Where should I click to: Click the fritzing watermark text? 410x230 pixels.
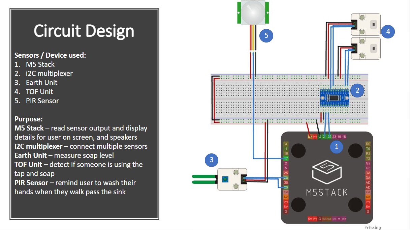pyautogui.click(x=373, y=227)
